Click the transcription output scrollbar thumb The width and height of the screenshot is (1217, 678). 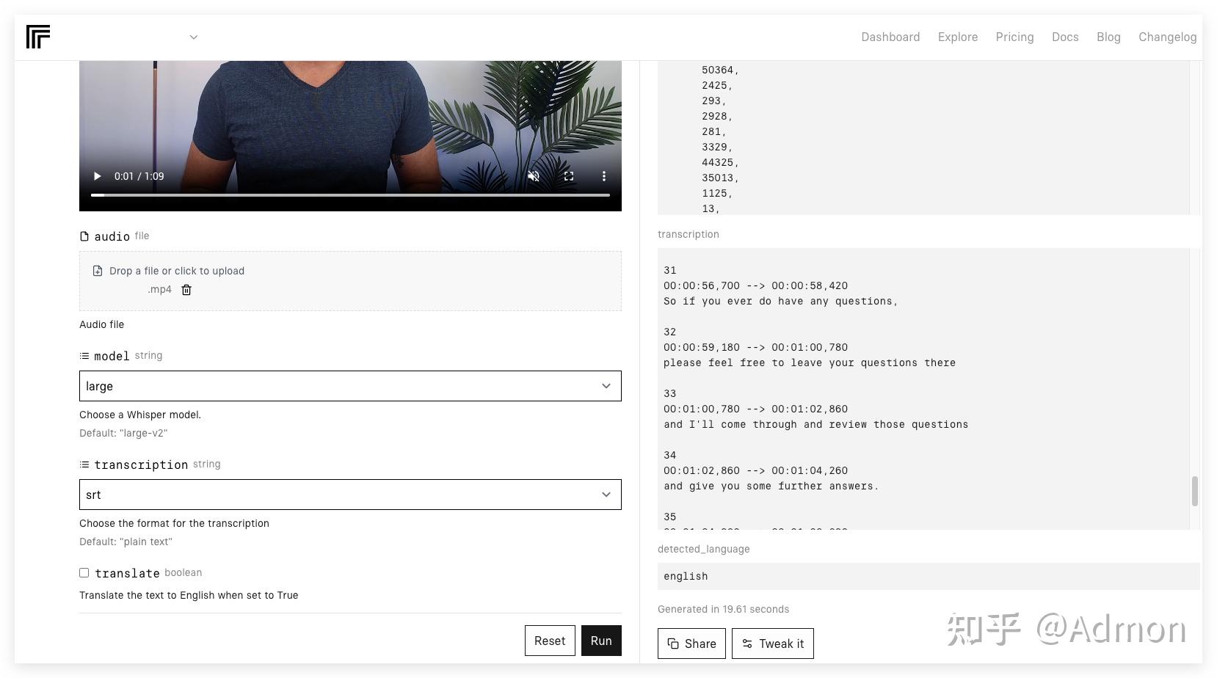tap(1195, 491)
